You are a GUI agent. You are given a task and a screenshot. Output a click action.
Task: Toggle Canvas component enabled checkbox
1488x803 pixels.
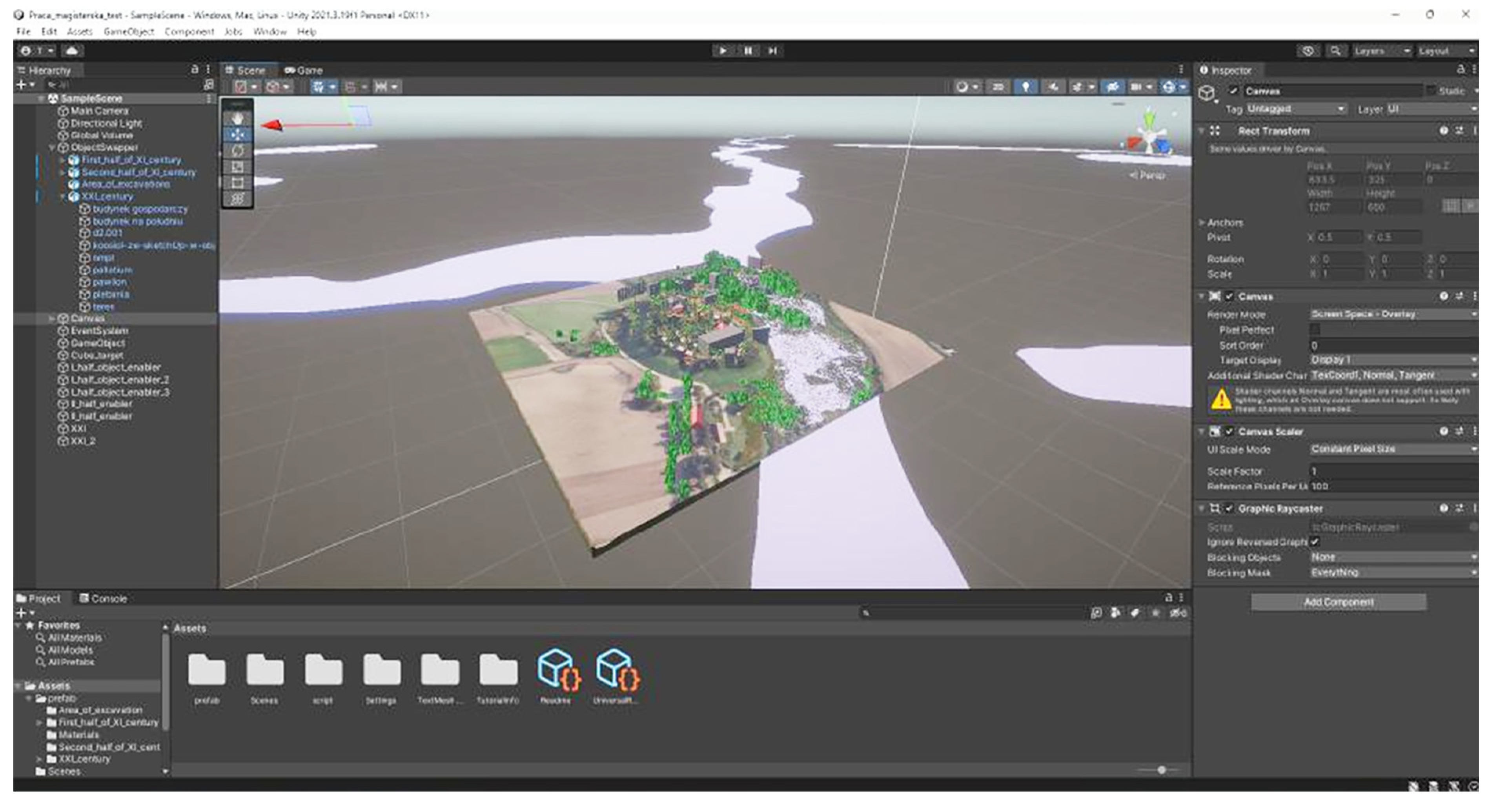(1229, 296)
